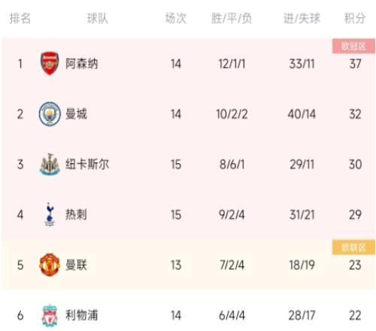Click the yellow 欧联区 badge
Viewport: 376px width, 331px height.
[x=353, y=247]
